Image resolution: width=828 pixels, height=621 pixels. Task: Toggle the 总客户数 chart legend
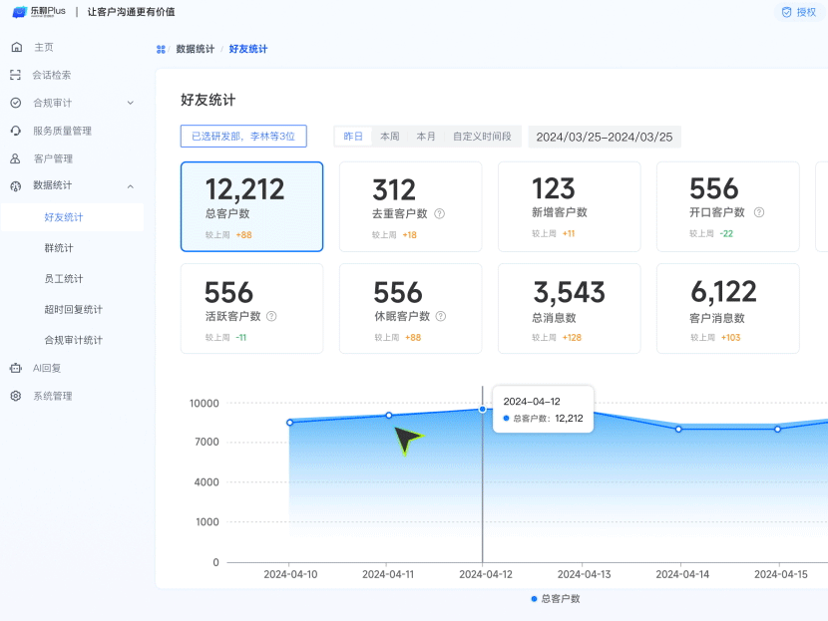pos(556,599)
